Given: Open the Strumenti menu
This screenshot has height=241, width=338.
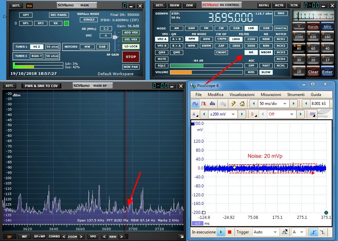Looking at the screenshot, I should (296, 95).
